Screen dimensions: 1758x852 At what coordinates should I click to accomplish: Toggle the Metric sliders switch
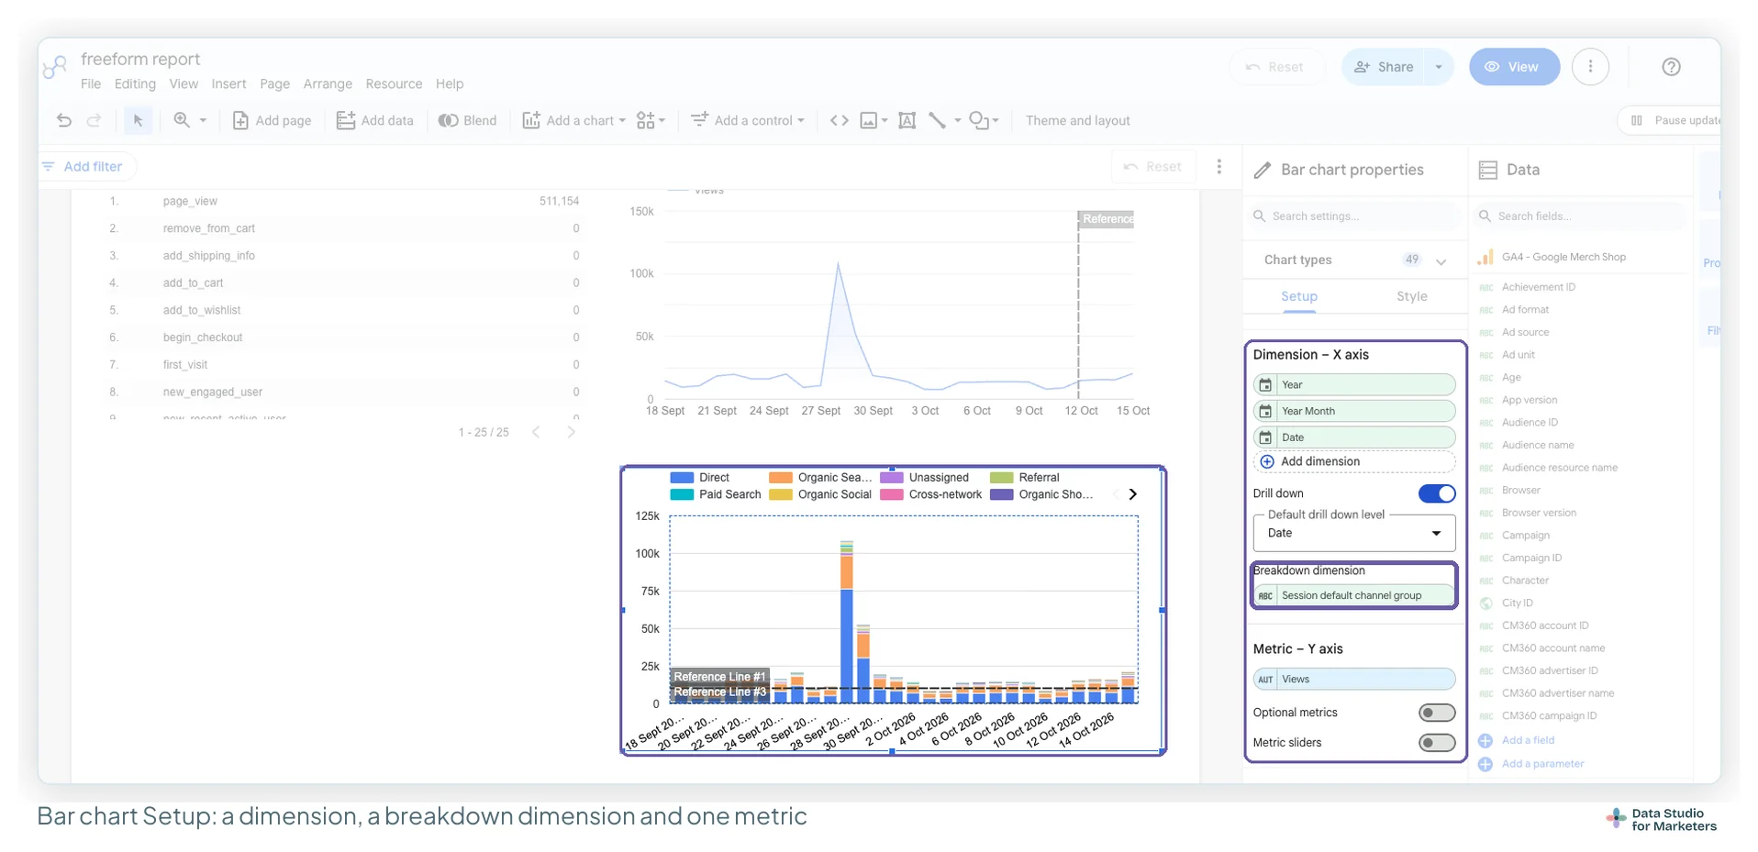(1437, 743)
